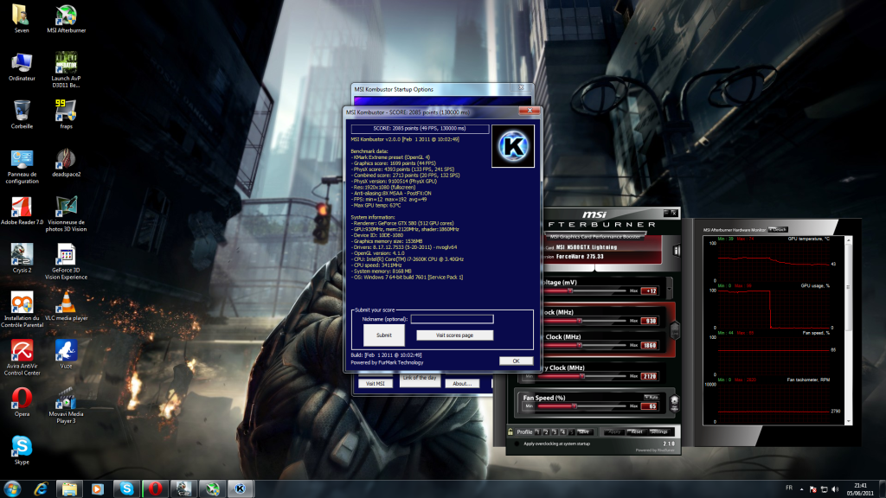Switch to the Kombustor taskbar button

click(x=241, y=489)
